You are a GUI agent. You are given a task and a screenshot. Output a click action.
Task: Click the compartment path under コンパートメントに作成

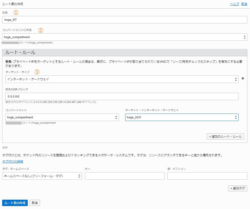[x=27, y=43]
